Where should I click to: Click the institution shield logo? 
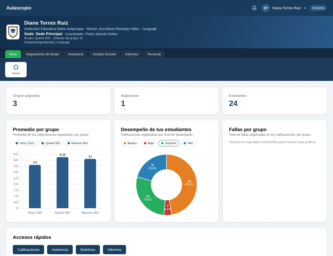pos(13,32)
